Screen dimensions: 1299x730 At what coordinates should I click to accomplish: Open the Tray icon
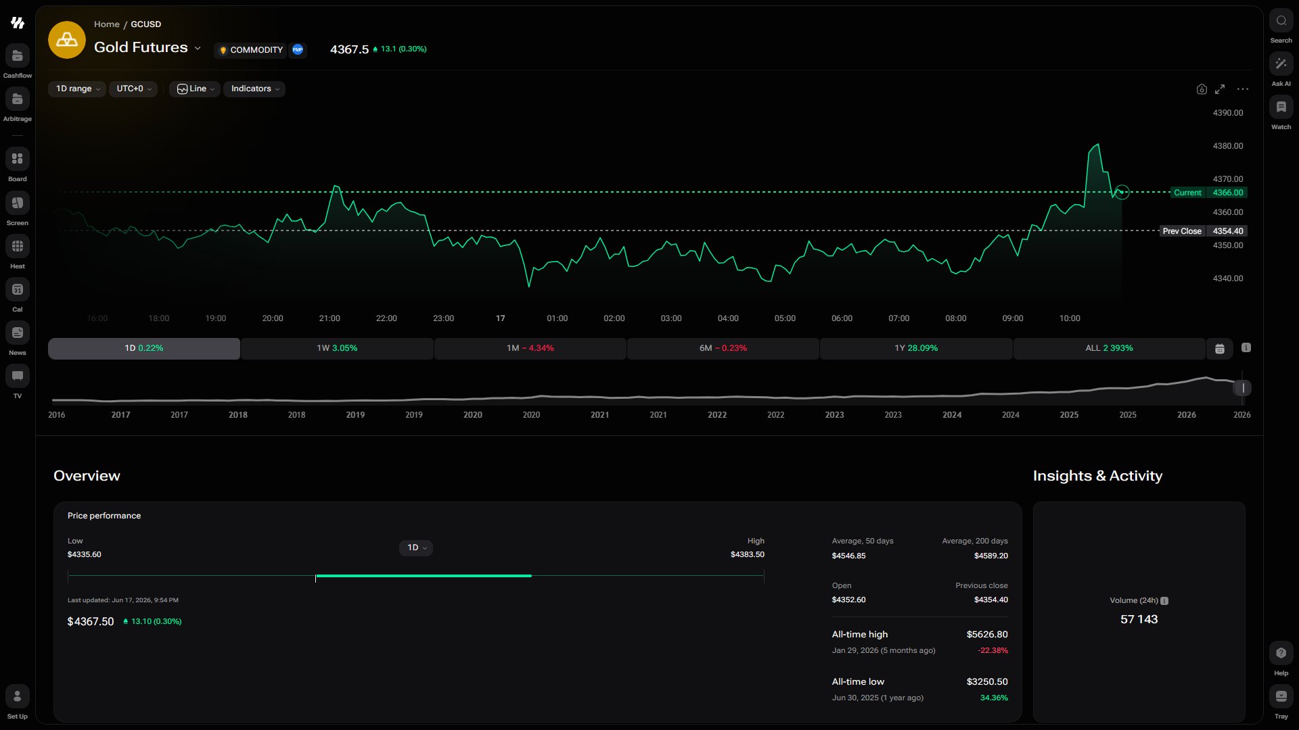coord(1281,696)
